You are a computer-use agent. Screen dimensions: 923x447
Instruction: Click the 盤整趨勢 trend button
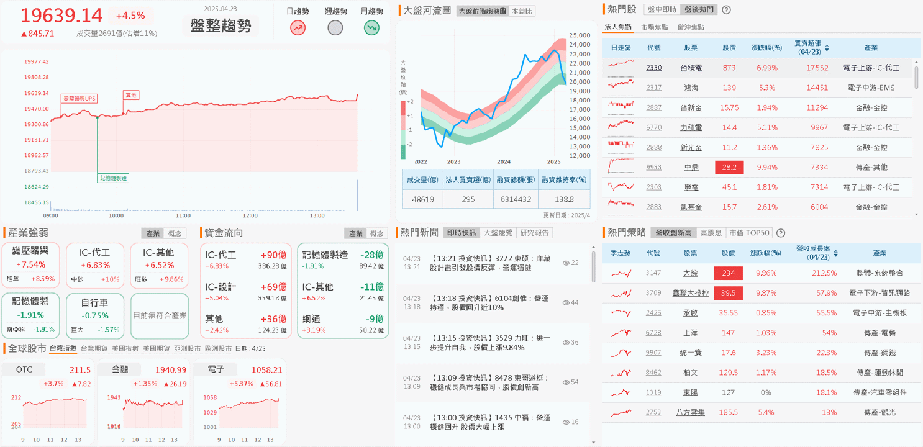pos(221,26)
